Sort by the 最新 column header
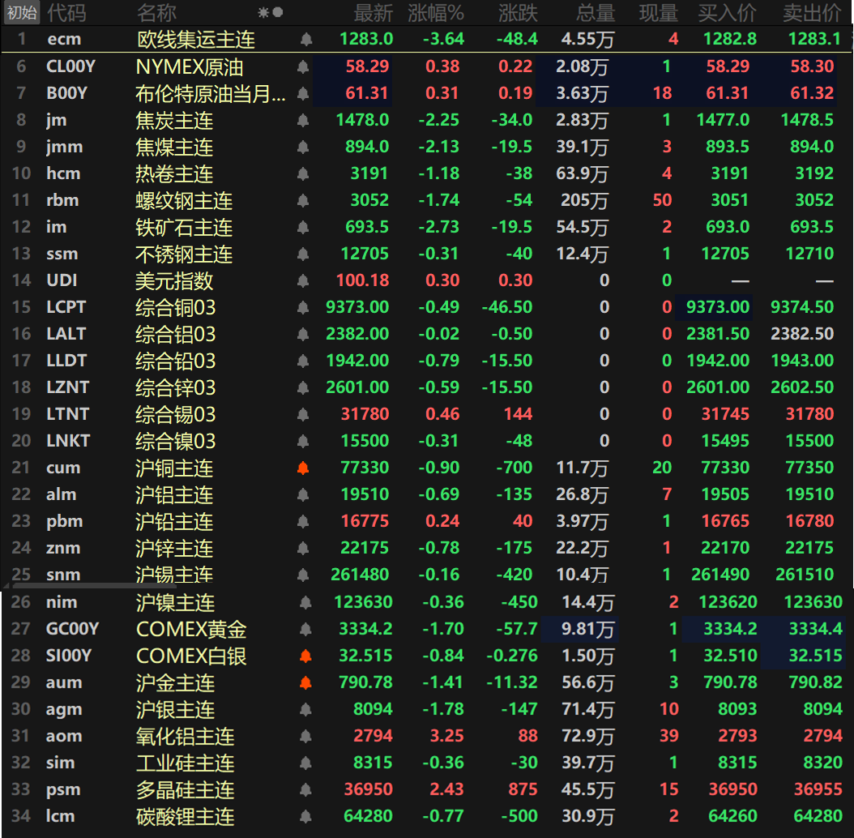This screenshot has width=854, height=838. pyautogui.click(x=373, y=12)
